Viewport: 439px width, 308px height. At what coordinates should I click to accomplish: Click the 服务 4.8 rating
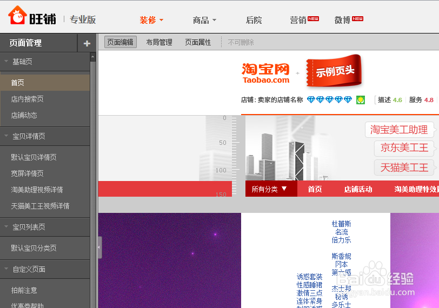421,100
